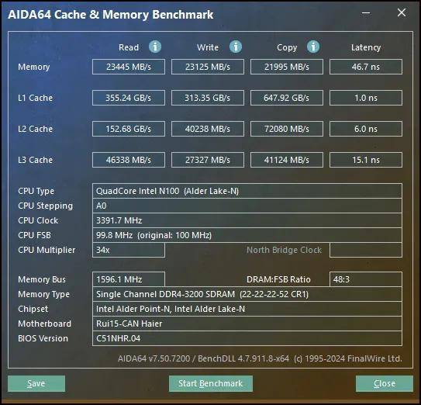
Task: Click the CPU FSB label
Action: tap(34, 235)
